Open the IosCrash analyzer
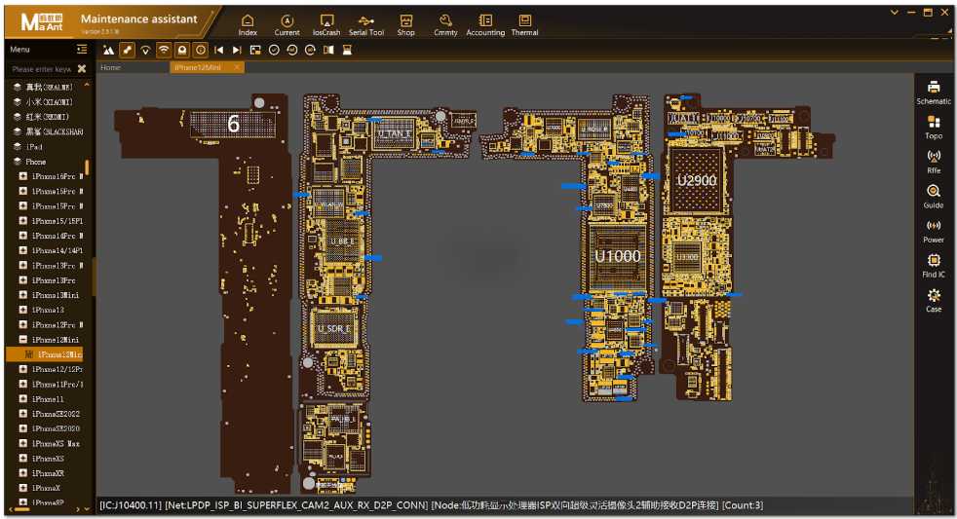957x519 pixels. [x=326, y=25]
